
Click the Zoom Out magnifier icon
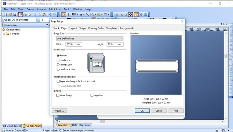click(x=121, y=15)
